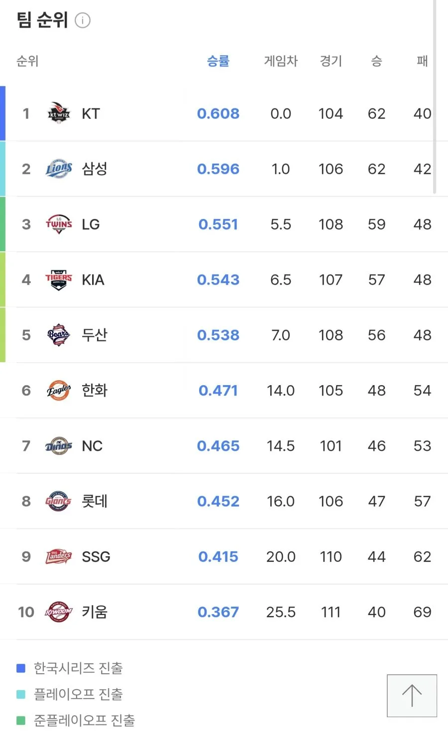Select the Kiwoom Heroes logo
Screen dimensions: 448x733
click(59, 612)
